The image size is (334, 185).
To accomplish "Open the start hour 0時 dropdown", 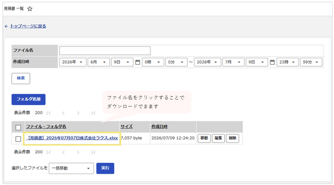I will click(x=153, y=62).
